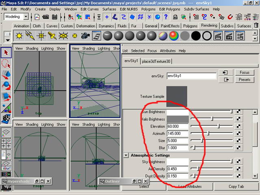Open render globals clapboard icon

240,36
